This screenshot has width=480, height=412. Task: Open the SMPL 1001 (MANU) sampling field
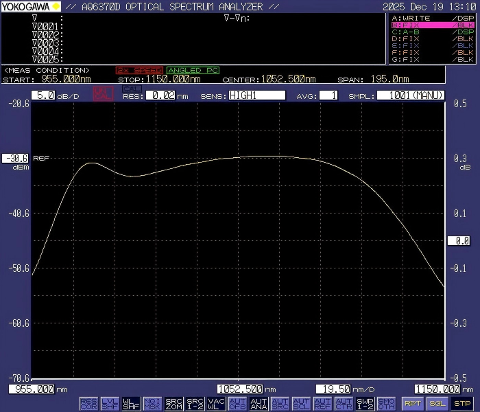point(411,95)
